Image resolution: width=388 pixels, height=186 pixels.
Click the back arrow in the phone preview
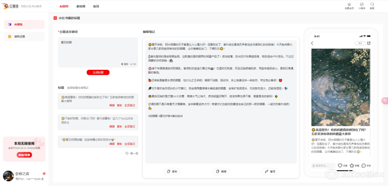[x=312, y=43]
